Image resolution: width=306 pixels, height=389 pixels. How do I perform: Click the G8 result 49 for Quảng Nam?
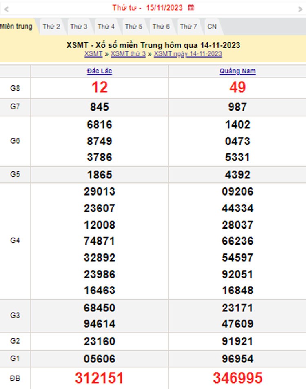[237, 87]
